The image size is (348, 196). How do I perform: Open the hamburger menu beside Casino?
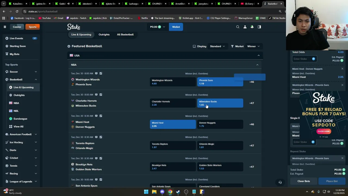pos(5,27)
